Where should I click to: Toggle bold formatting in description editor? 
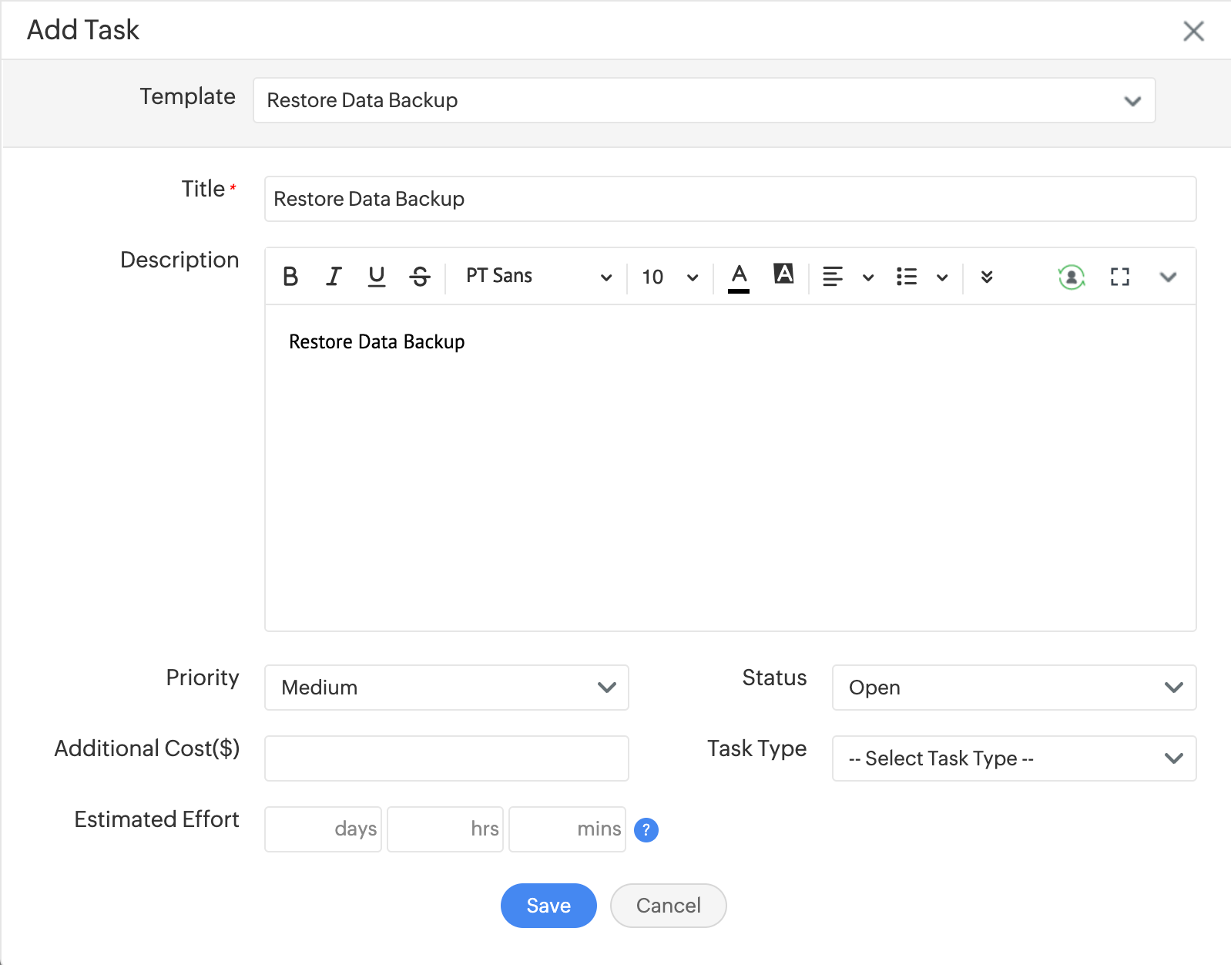click(x=290, y=277)
